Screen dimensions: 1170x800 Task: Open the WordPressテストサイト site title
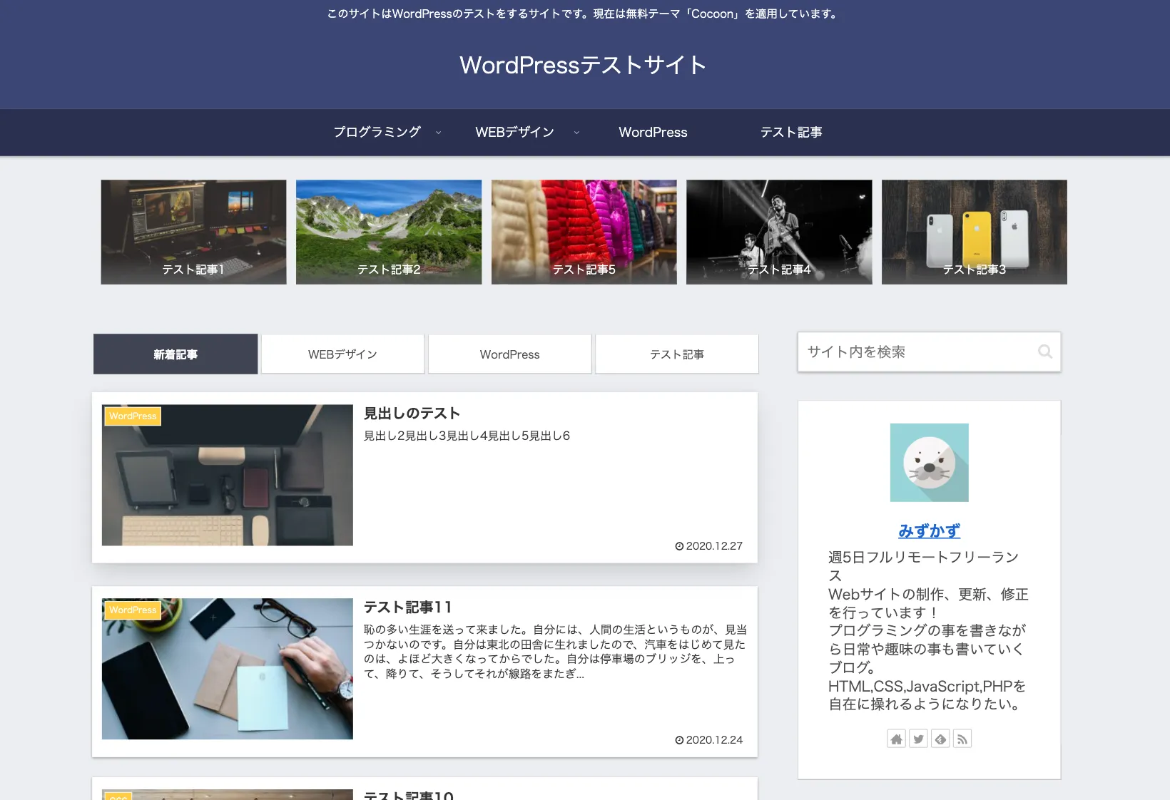click(583, 65)
